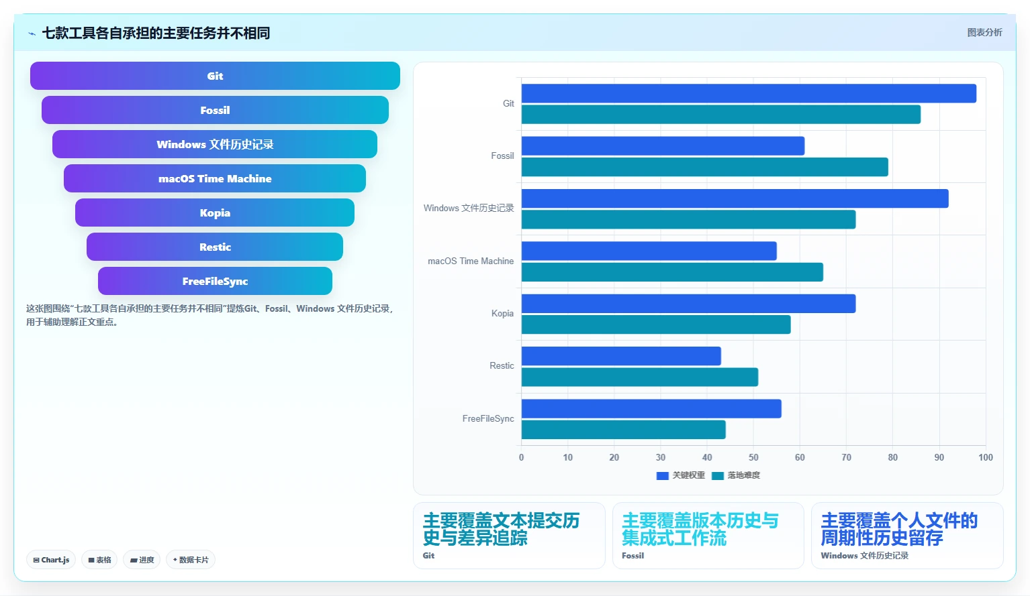Click the Git y-axis label in chart
Image resolution: width=1030 pixels, height=596 pixels.
pyautogui.click(x=508, y=103)
